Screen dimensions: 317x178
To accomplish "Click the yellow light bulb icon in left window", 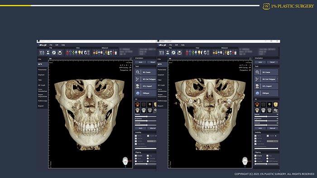I will (79, 52).
